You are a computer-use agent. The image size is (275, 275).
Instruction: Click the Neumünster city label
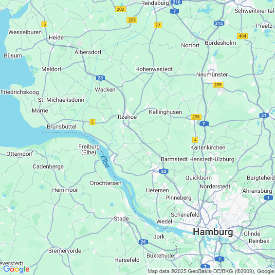[212, 74]
